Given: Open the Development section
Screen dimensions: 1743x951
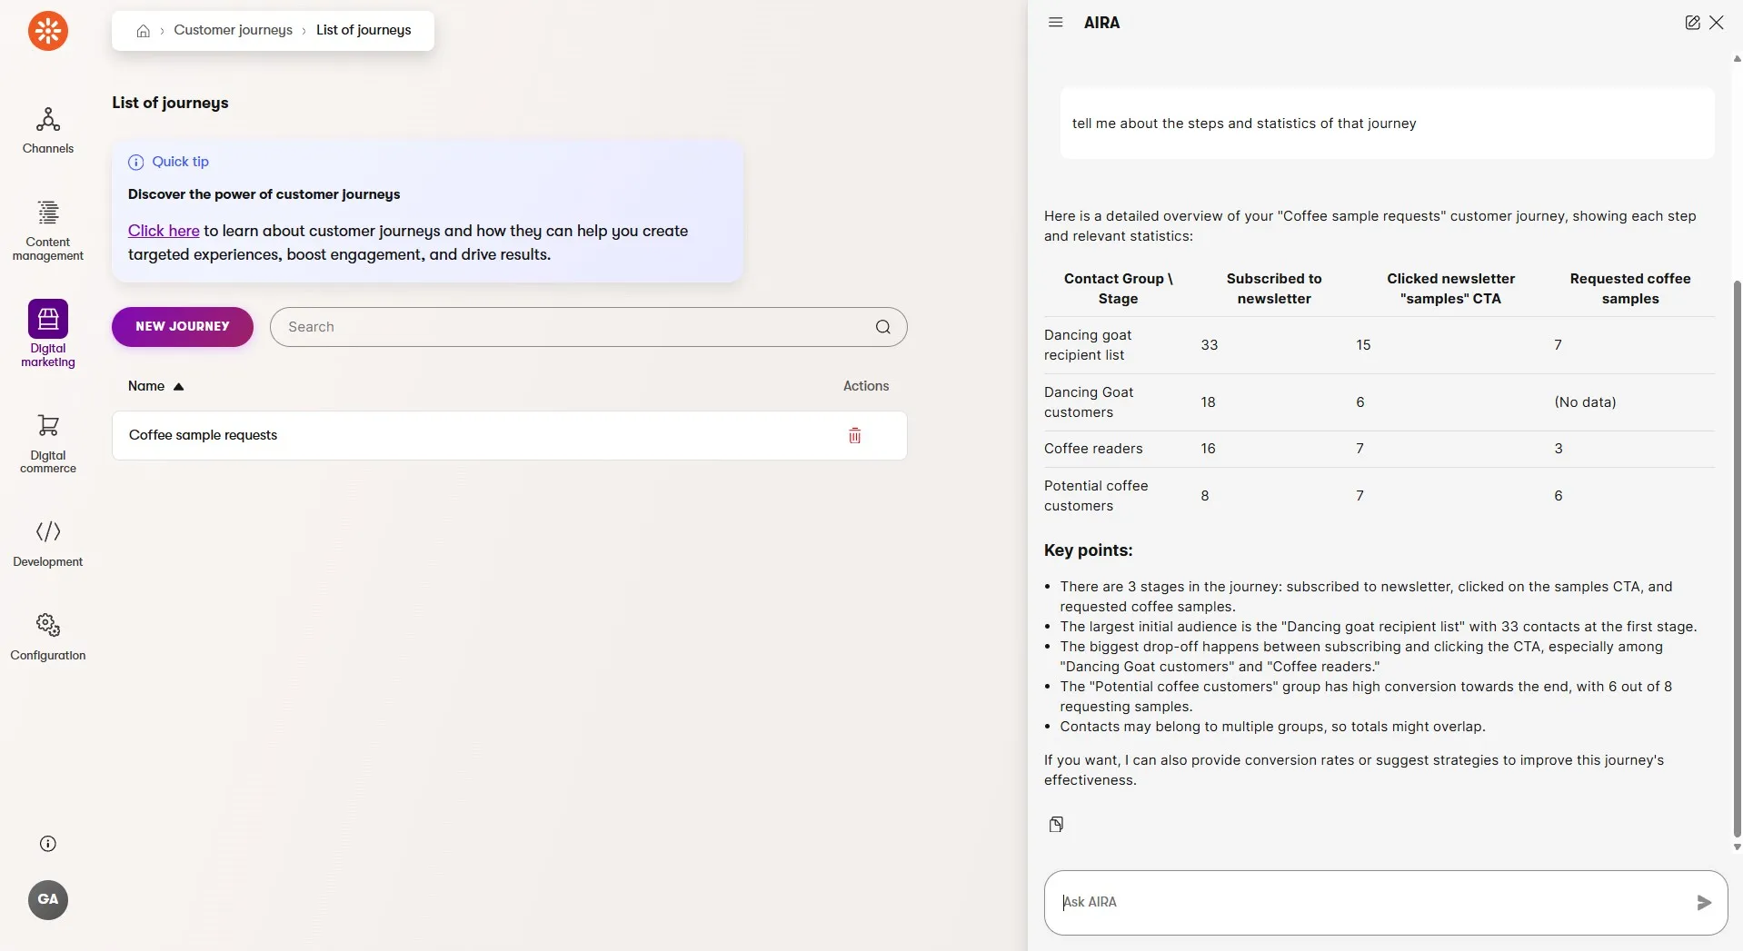Looking at the screenshot, I should 48,543.
